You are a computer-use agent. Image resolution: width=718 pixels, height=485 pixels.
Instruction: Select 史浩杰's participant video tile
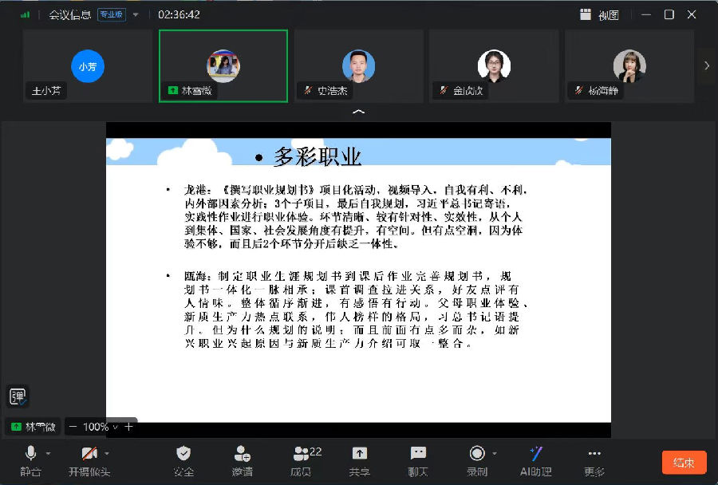(358, 66)
